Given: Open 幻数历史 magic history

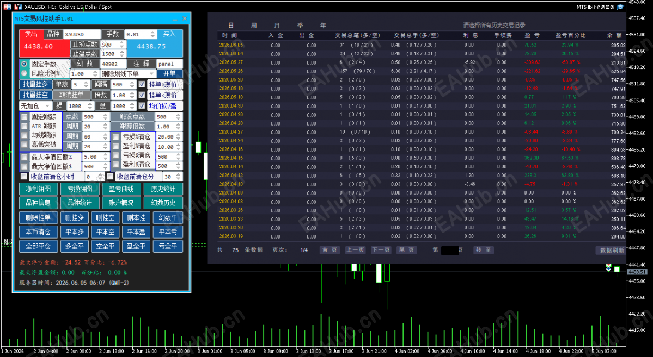Looking at the screenshot, I should [x=163, y=203].
